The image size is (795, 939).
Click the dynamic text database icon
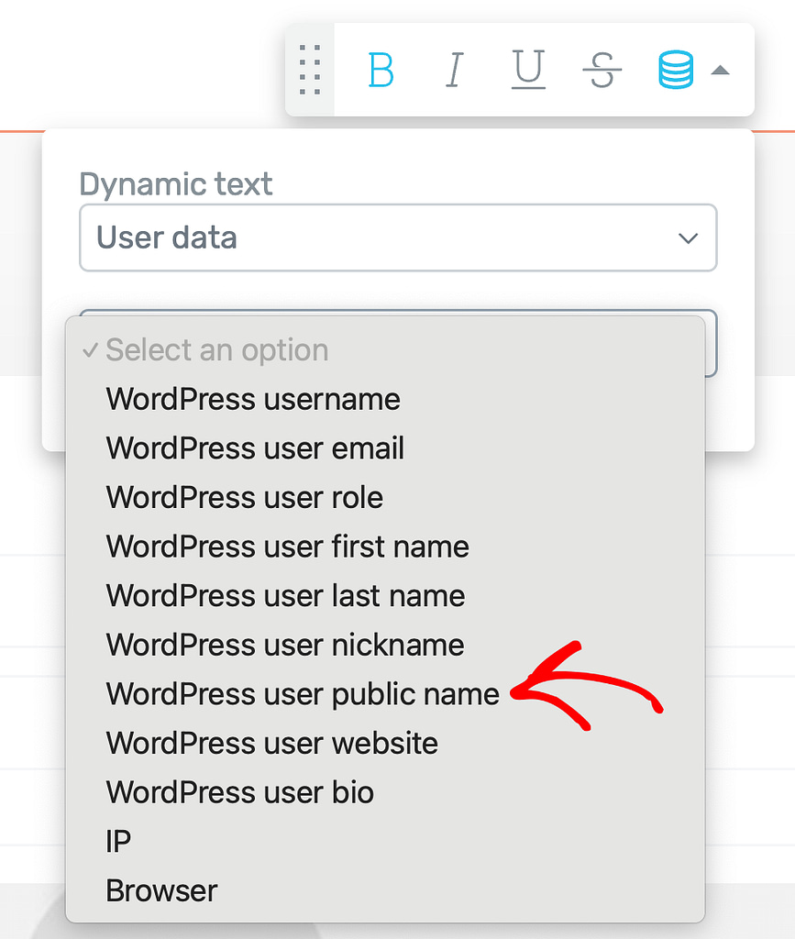pos(676,70)
